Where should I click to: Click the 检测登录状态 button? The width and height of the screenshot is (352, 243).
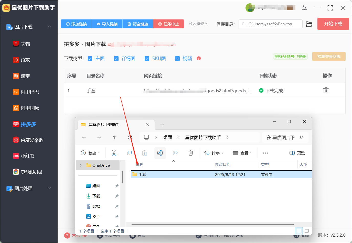coord(329,57)
